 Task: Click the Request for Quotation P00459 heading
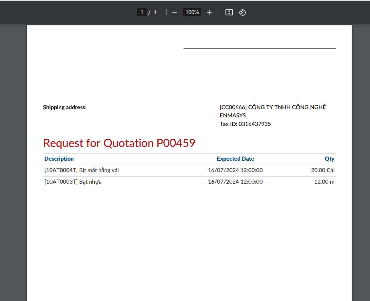(119, 143)
